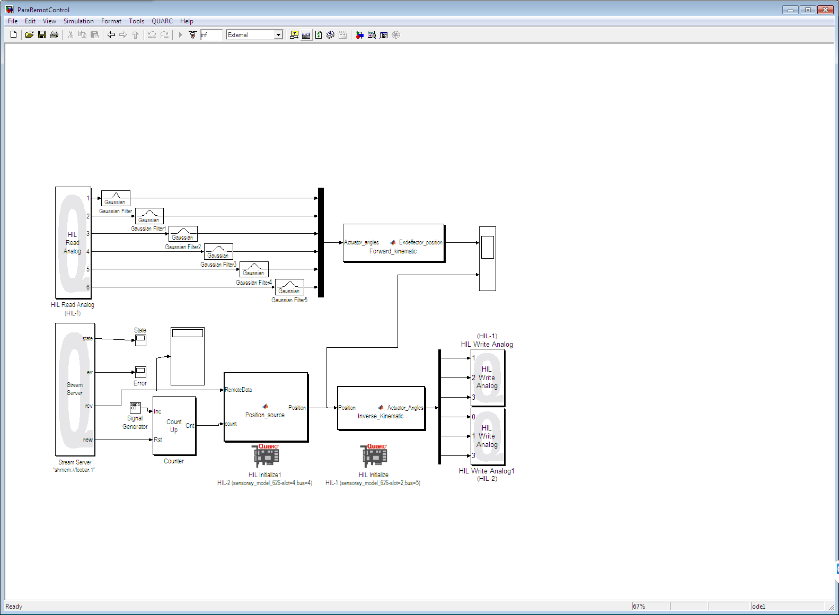Expand the External simulation mode dropdown
839x615 pixels.
(x=278, y=35)
